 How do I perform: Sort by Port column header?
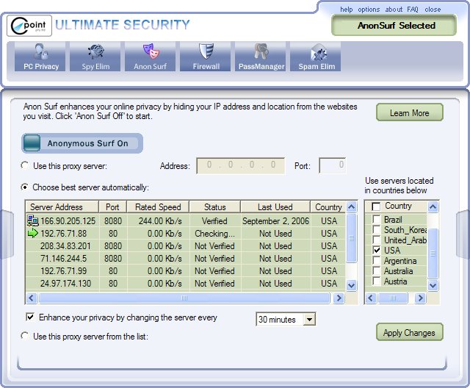click(x=112, y=207)
